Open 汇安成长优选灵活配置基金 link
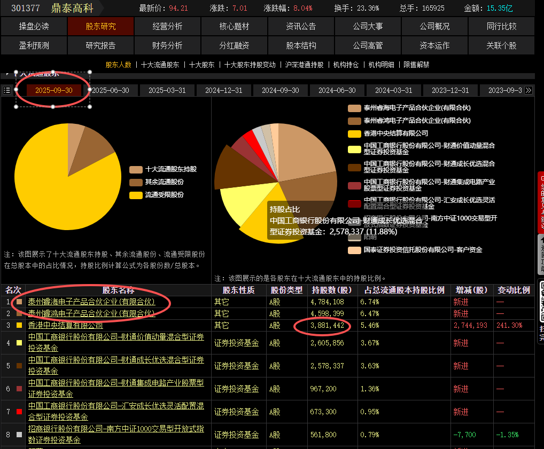 coord(116,411)
